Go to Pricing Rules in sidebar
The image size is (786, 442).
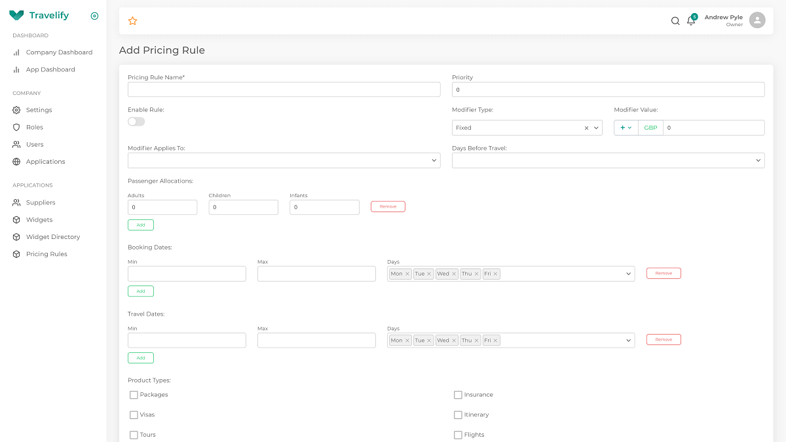pyautogui.click(x=47, y=254)
